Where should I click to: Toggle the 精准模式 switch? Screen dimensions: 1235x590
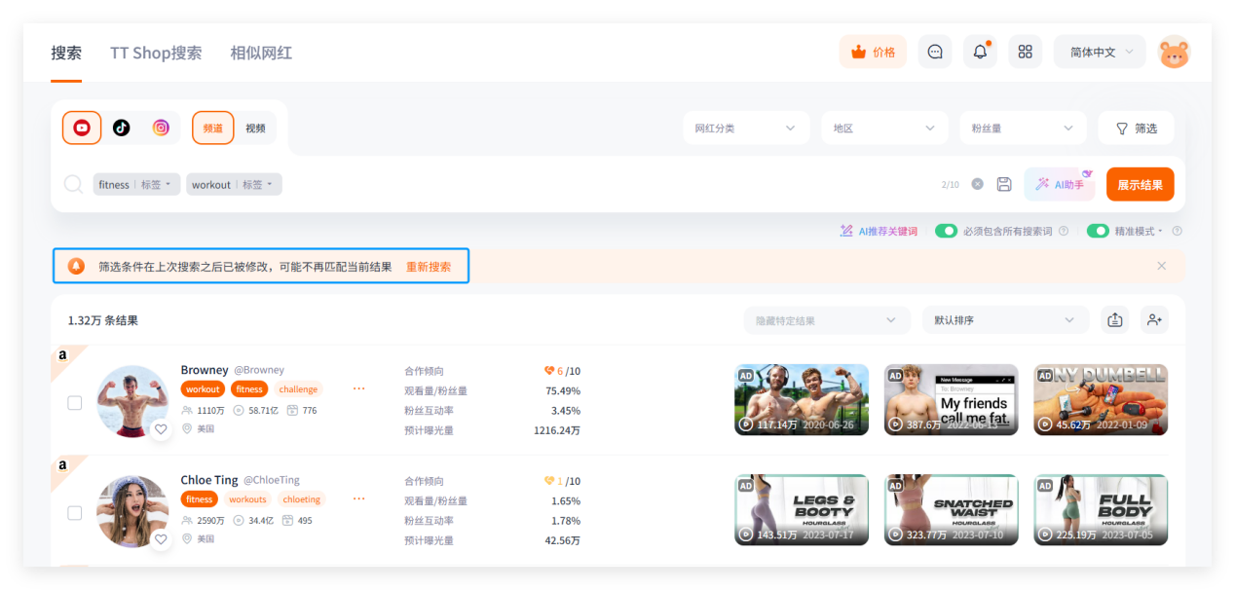click(x=1098, y=231)
